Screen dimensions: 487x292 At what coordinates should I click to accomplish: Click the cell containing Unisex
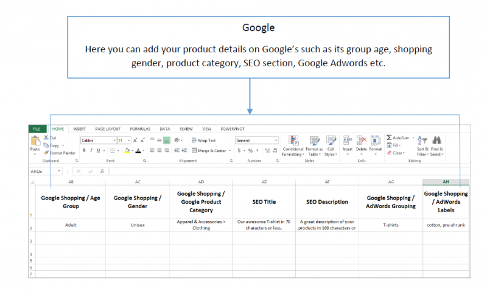pyautogui.click(x=138, y=225)
